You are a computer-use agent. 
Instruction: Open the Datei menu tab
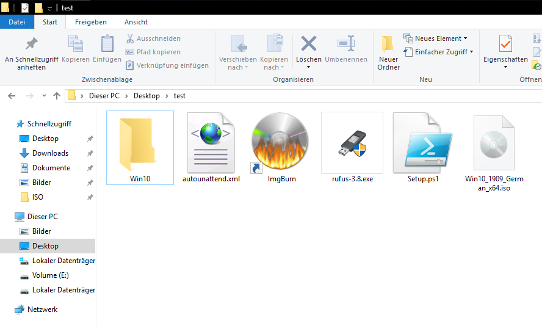pos(17,22)
